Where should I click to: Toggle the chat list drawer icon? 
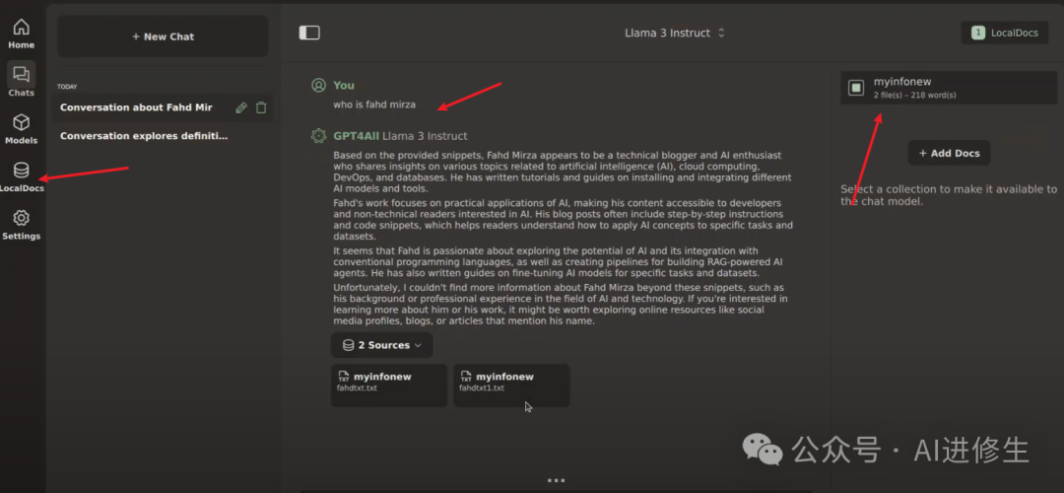[x=309, y=33]
